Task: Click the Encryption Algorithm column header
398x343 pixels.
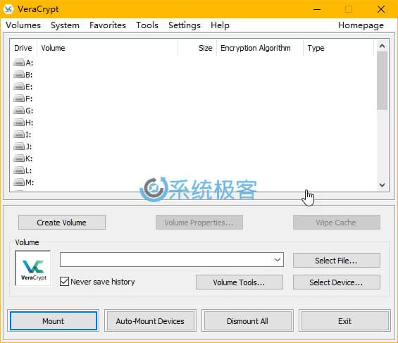Action: (x=260, y=48)
